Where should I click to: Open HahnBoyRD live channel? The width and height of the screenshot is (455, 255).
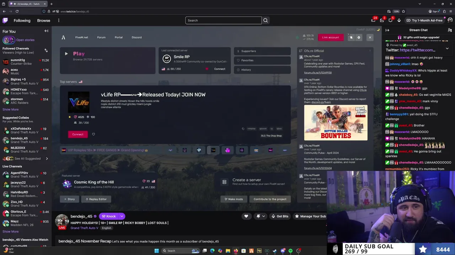(26, 194)
